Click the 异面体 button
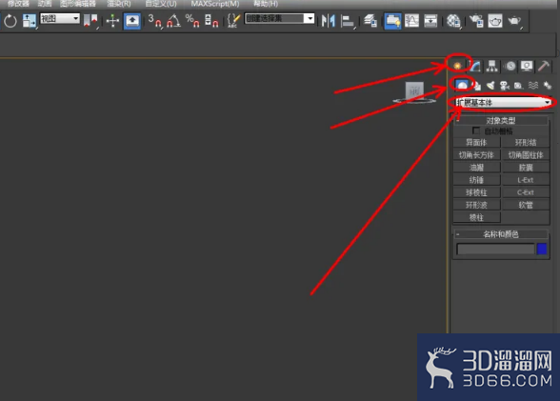560x401 pixels. tap(476, 143)
